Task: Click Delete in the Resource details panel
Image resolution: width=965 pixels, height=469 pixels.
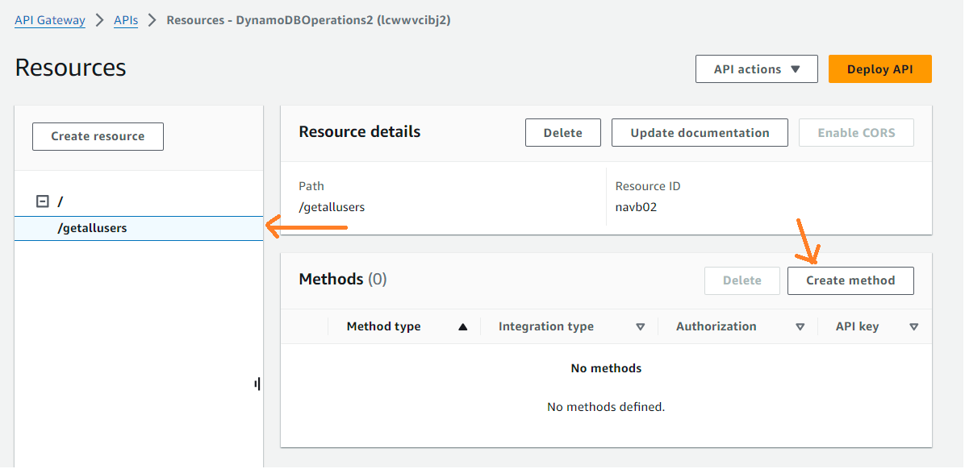Action: coord(562,133)
